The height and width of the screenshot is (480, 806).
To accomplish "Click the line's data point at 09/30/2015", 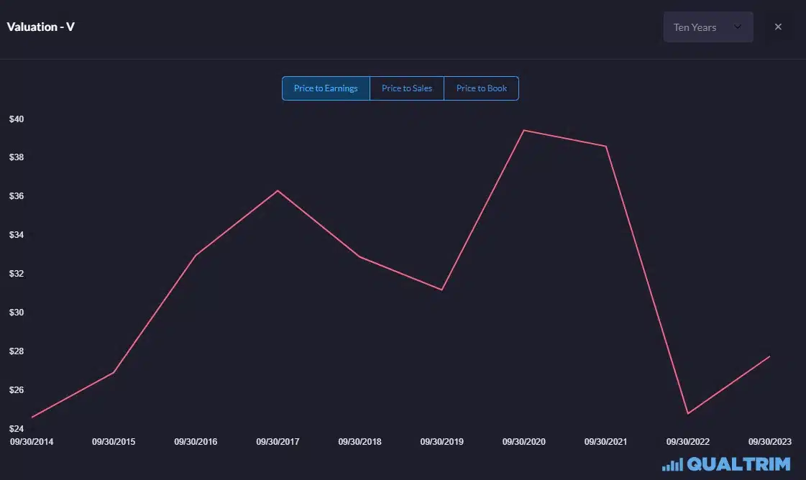I will (x=114, y=372).
